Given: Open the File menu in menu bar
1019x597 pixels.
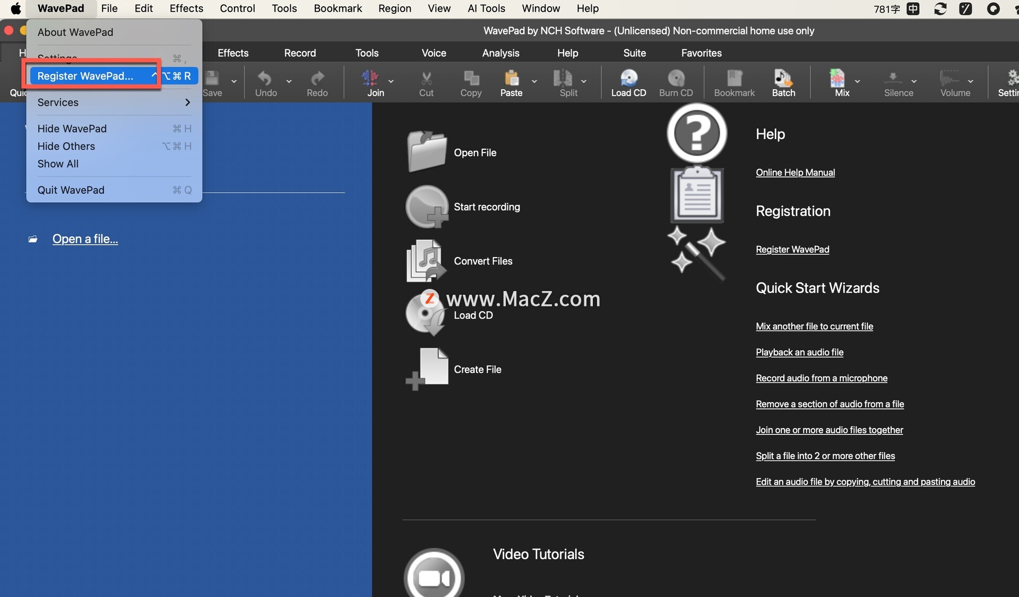Looking at the screenshot, I should click(x=109, y=8).
